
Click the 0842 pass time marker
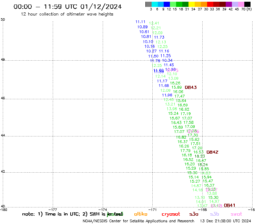[x=212, y=152]
